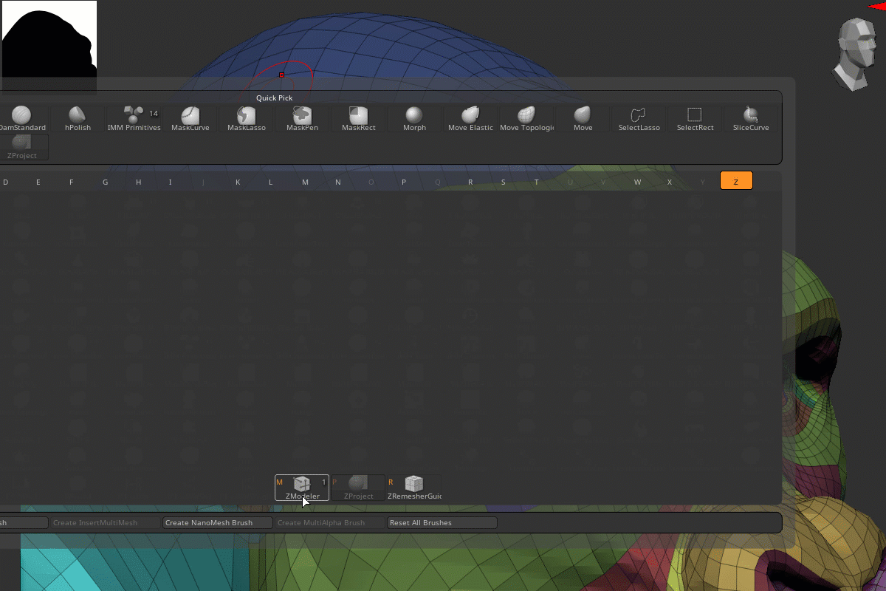This screenshot has width=886, height=591.
Task: Select the ZModeler brush
Action: 302,488
